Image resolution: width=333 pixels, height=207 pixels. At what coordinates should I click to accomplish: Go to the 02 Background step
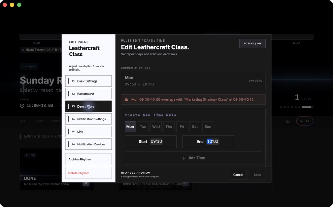coord(88,94)
